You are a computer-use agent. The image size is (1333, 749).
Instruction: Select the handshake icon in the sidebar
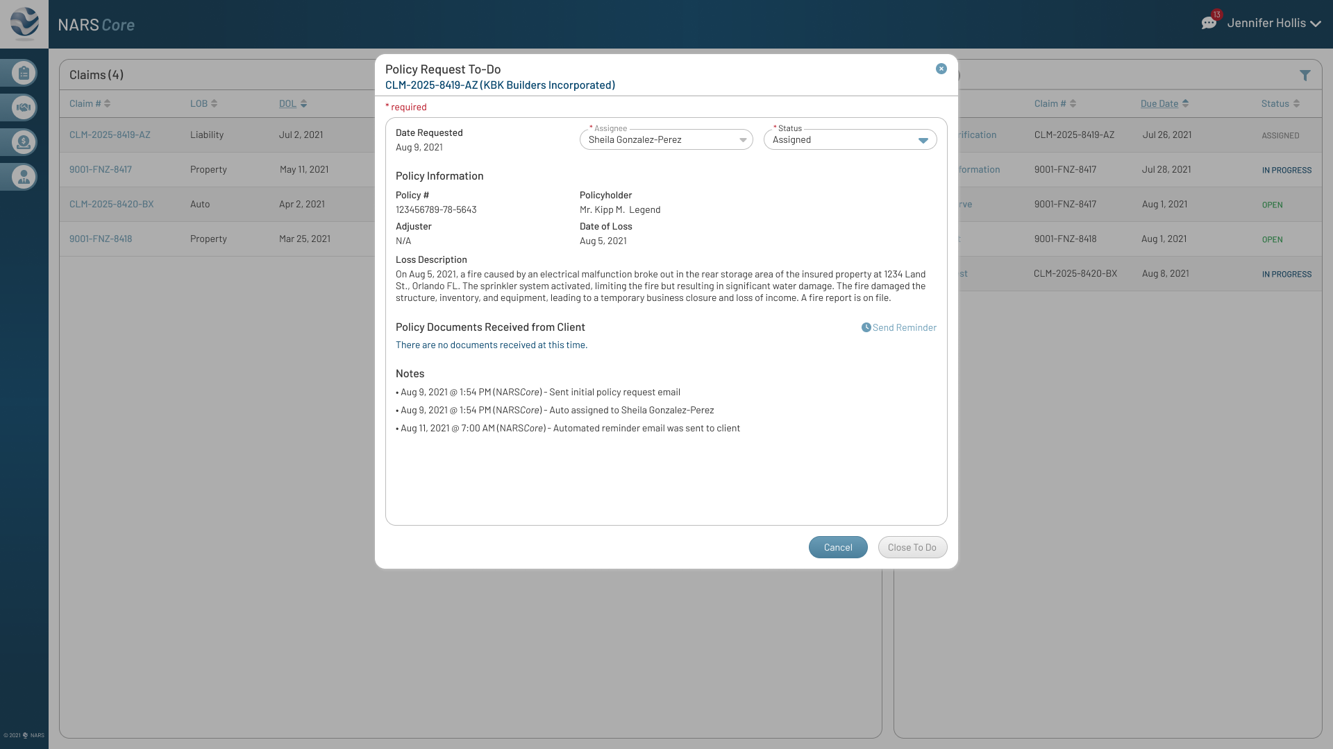23,107
